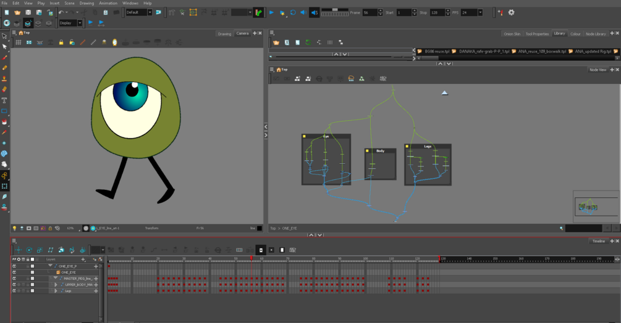Open a scene with the folder icon
Viewport: 621px width, 323px height.
point(17,12)
